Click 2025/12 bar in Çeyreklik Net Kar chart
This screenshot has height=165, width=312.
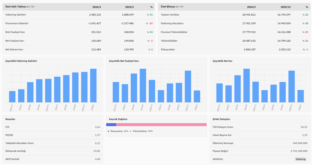pyautogui.click(x=291, y=87)
